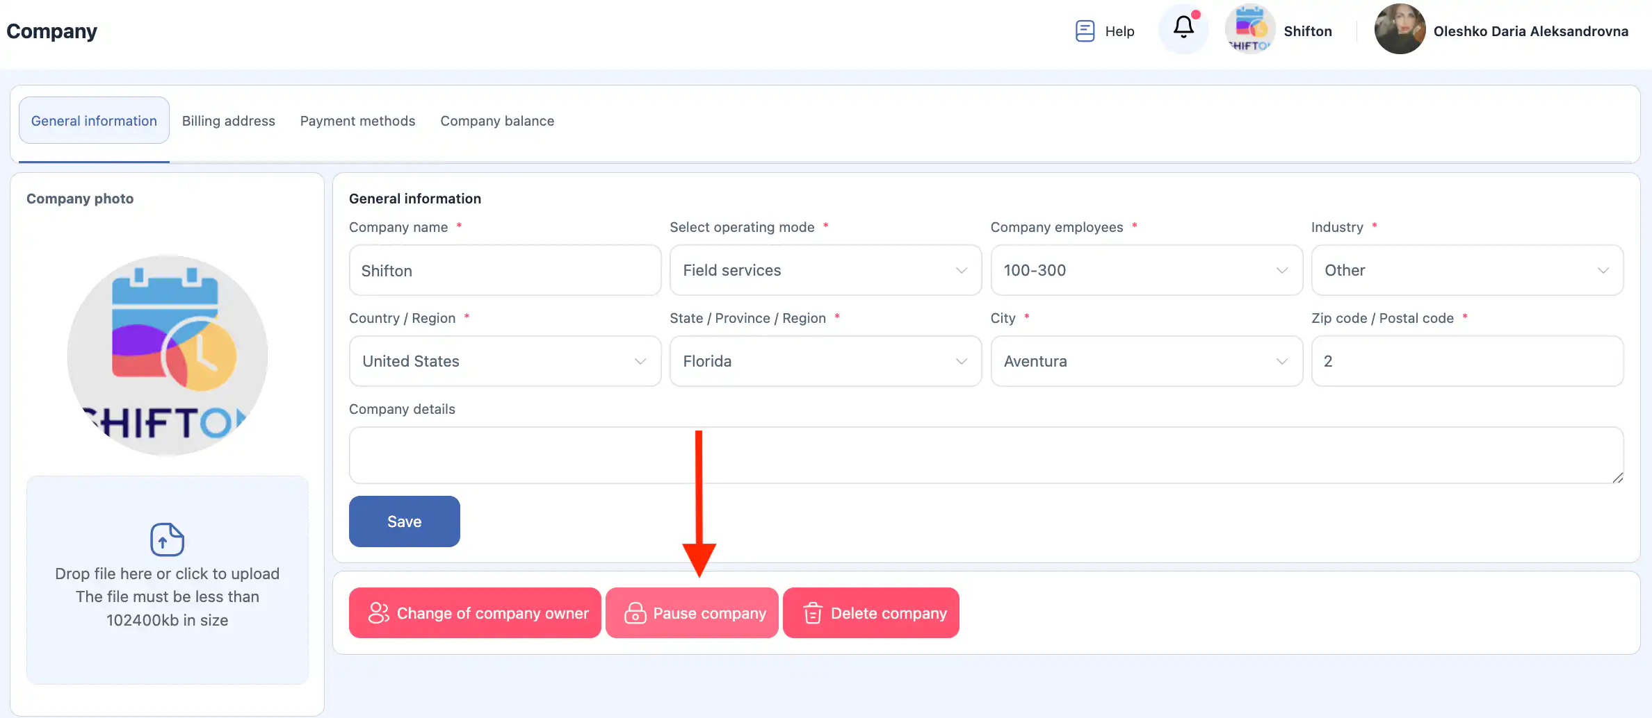
Task: Expand the Select operating mode dropdown
Action: (825, 270)
